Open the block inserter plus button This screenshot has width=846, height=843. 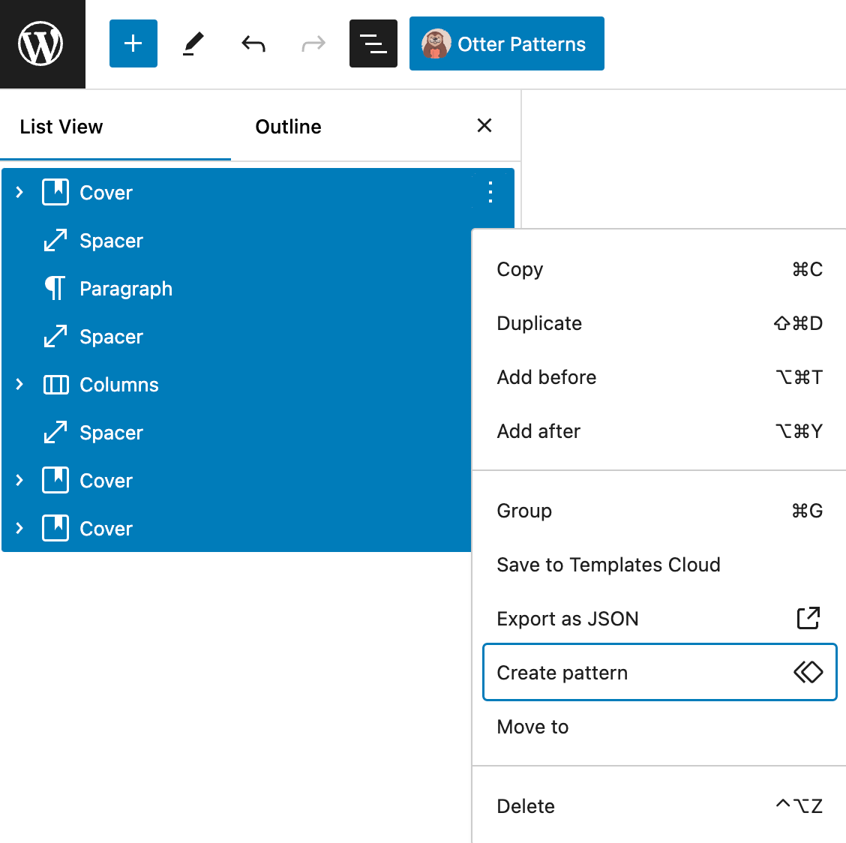133,44
